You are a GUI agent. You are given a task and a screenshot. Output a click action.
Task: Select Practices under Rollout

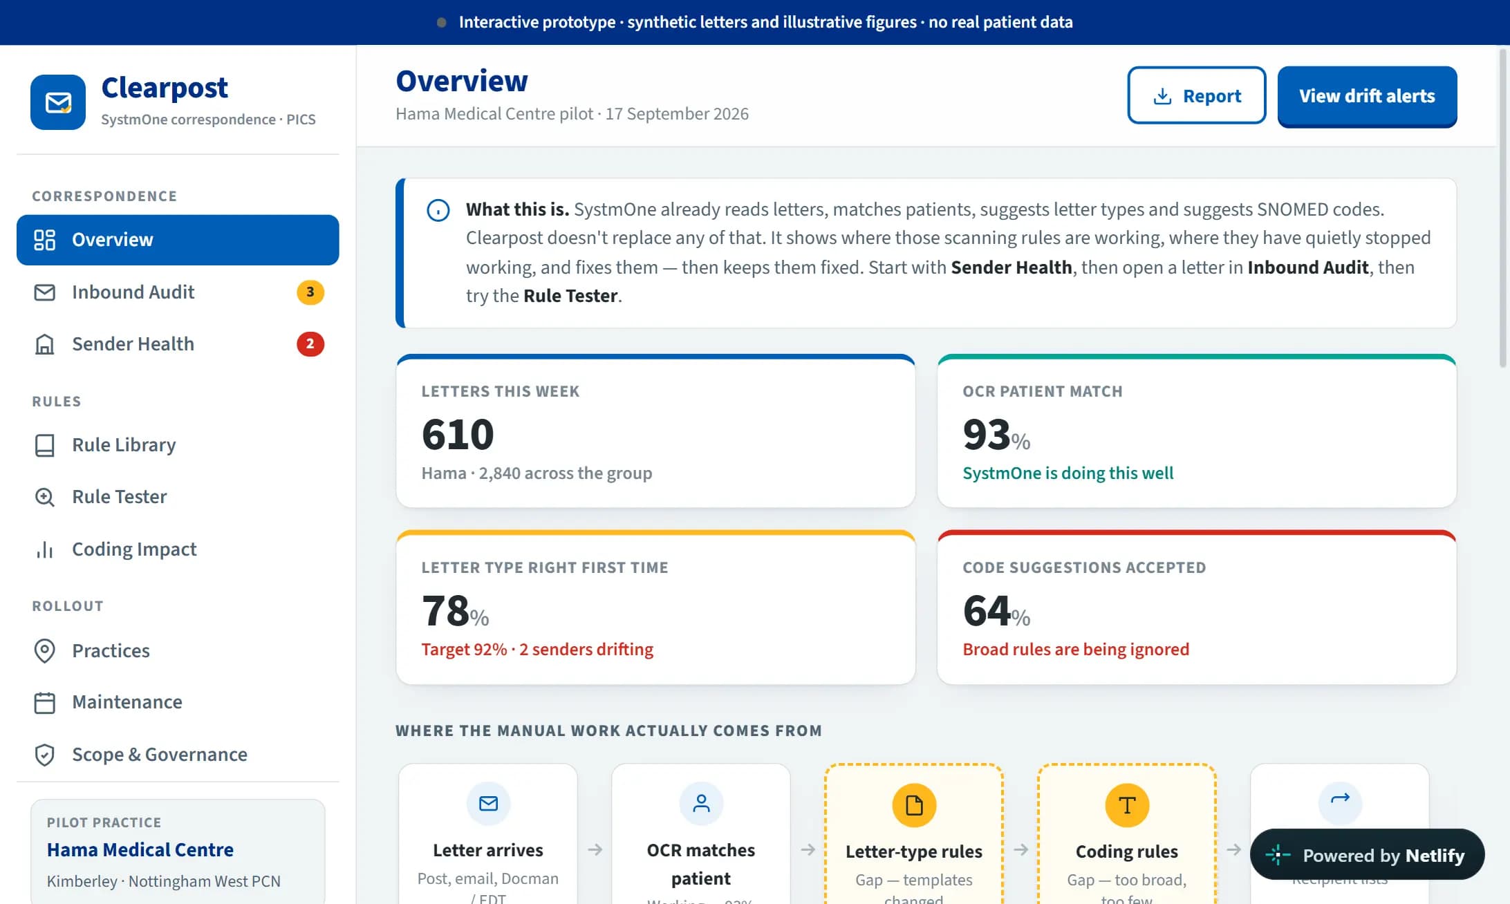[x=178, y=651]
